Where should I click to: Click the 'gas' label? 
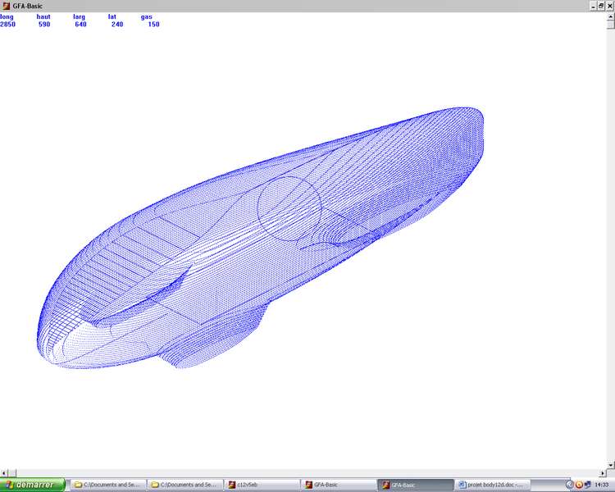pyautogui.click(x=146, y=17)
